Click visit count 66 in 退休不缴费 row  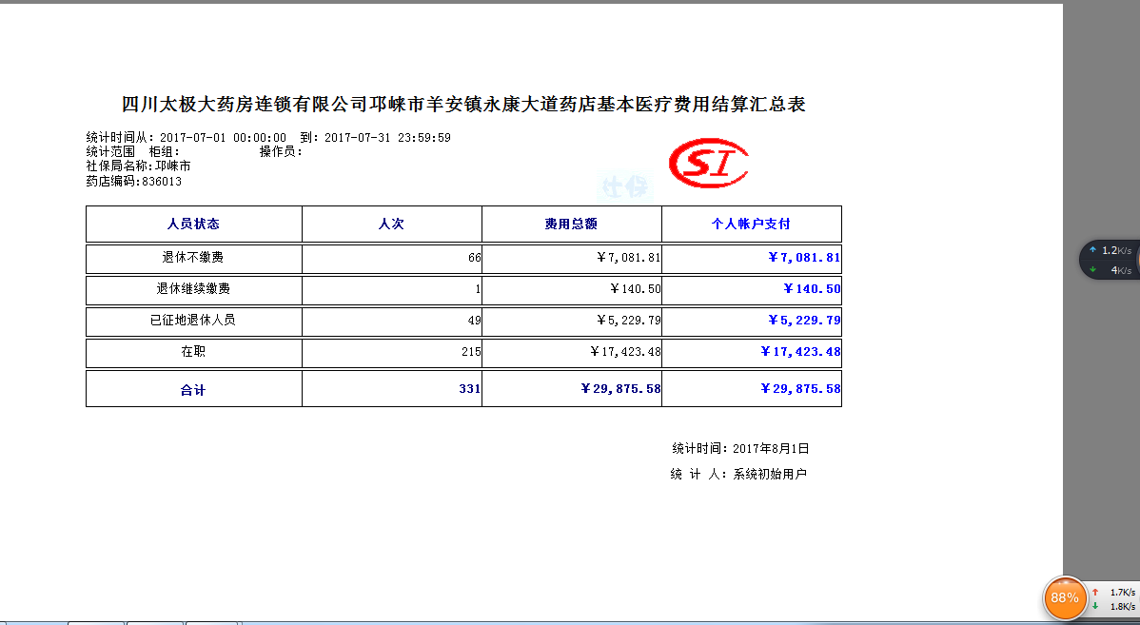coord(474,257)
